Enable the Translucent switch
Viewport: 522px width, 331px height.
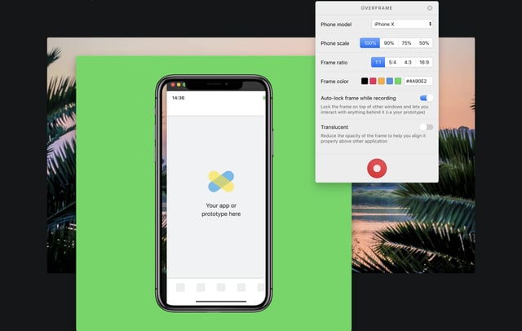pyautogui.click(x=427, y=127)
